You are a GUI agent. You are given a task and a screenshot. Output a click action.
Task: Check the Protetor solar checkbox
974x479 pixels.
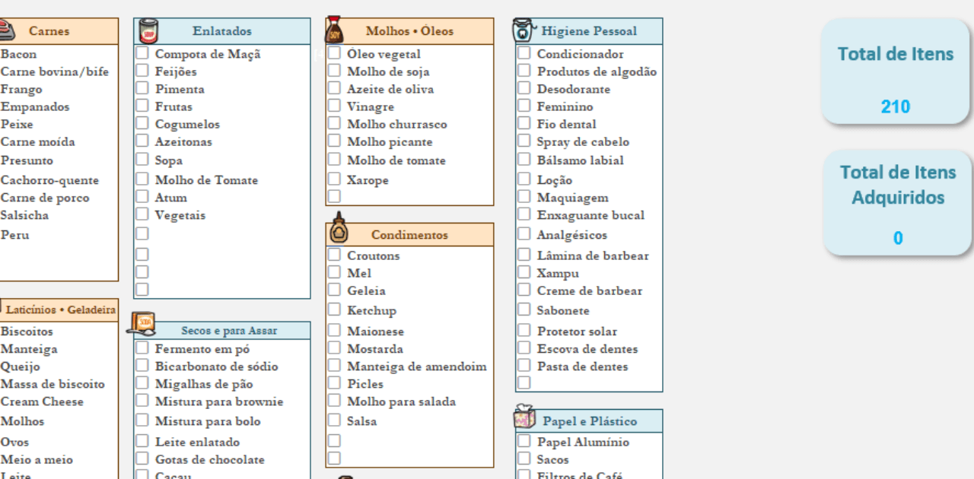tap(524, 330)
